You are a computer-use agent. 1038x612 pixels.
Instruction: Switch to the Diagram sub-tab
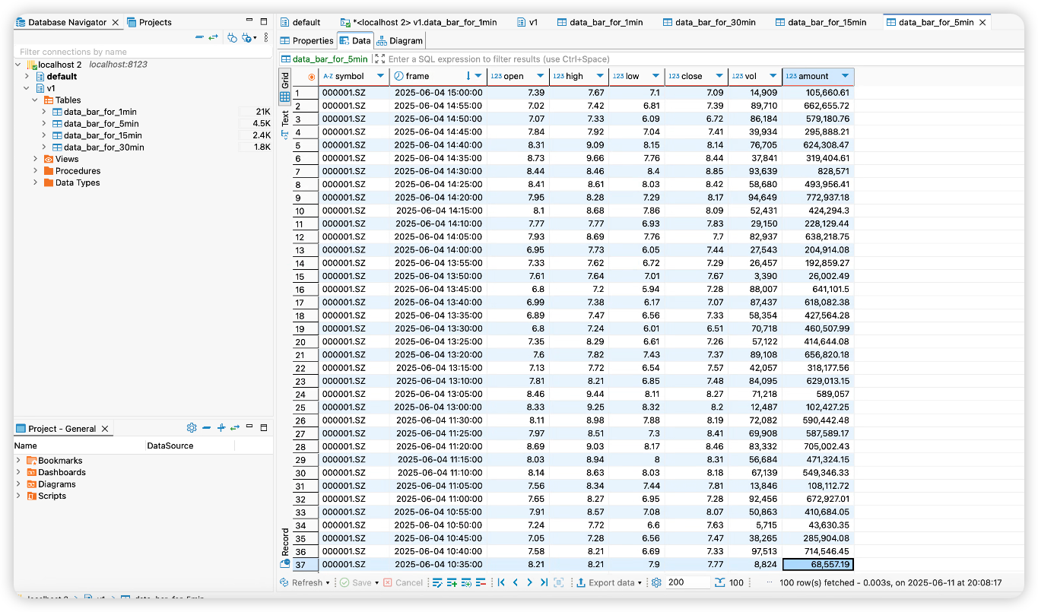pyautogui.click(x=399, y=41)
